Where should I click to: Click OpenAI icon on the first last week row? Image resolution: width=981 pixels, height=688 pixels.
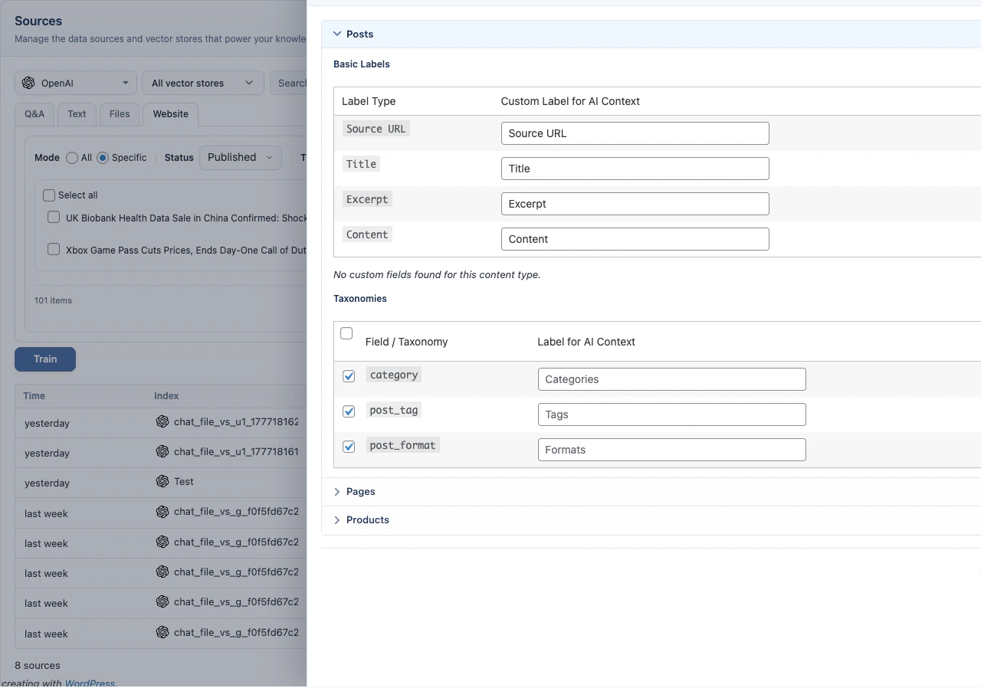[x=161, y=511]
